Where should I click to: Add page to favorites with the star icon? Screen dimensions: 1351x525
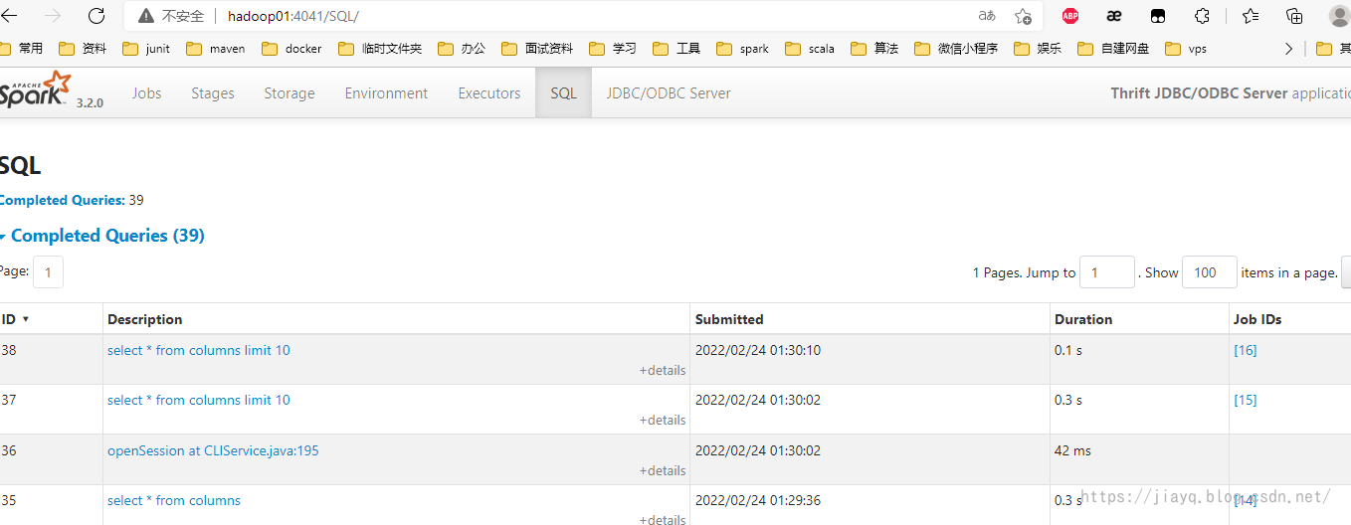(x=1023, y=16)
